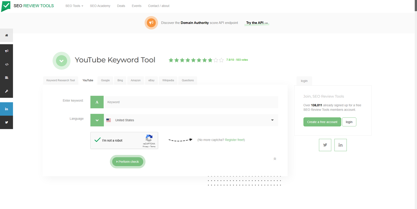The image size is (417, 209).
Task: Open the SEO Tools dropdown menu
Action: pyautogui.click(x=74, y=6)
